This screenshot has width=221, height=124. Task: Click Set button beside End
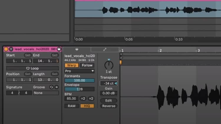pyautogui.click(x=55, y=55)
